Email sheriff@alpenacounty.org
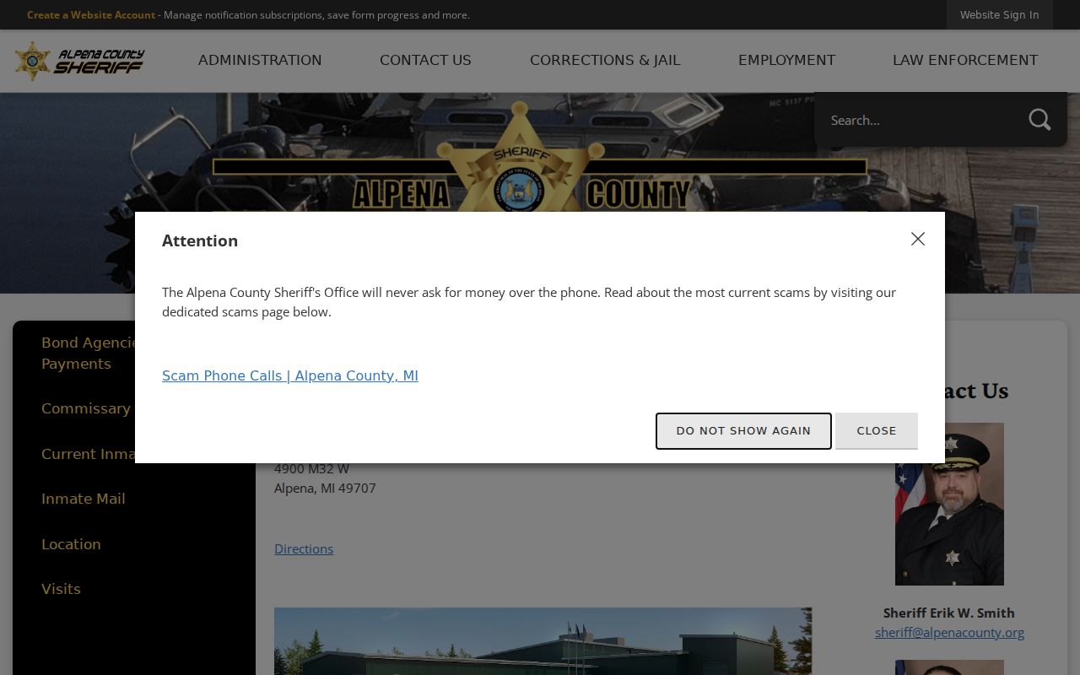The image size is (1080, 675). [949, 632]
